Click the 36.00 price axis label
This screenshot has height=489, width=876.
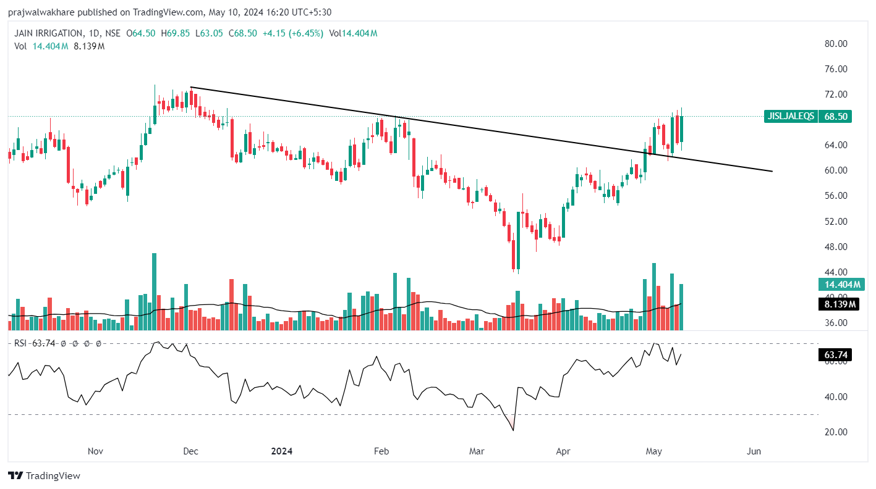(836, 323)
